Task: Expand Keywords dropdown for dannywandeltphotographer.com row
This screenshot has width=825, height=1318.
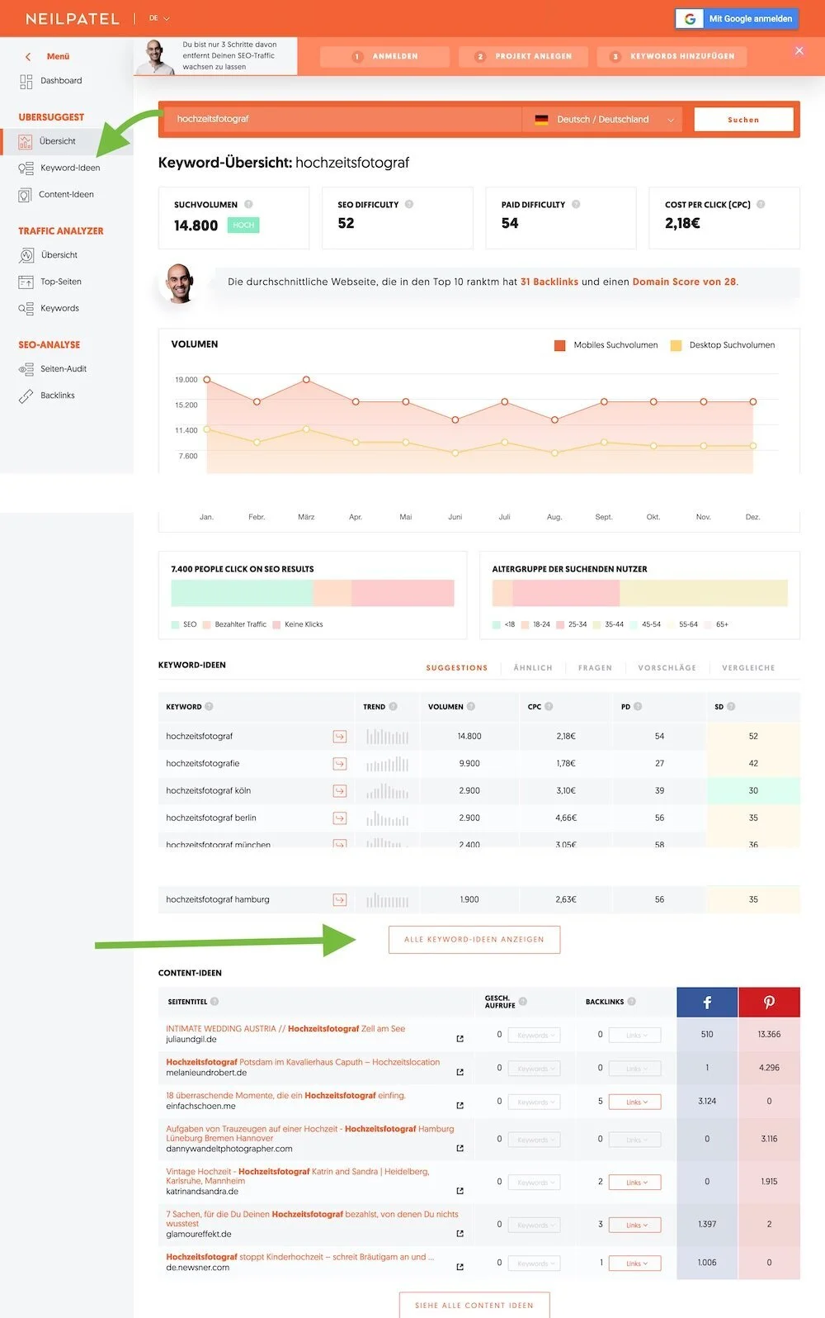Action: pyautogui.click(x=534, y=1140)
